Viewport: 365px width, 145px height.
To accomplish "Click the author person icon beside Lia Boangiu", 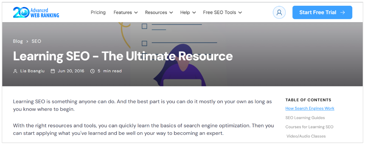I will (x=15, y=71).
